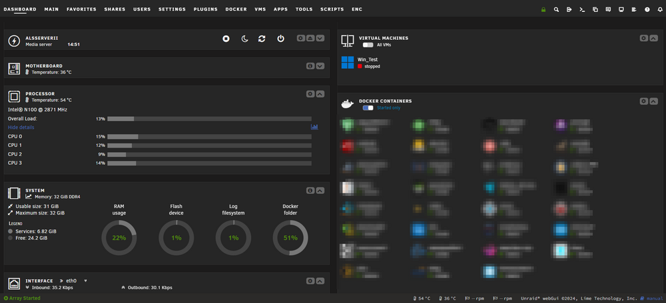Collapse the Docker Containers panel chevron
The image size is (666, 303).
pyautogui.click(x=654, y=101)
